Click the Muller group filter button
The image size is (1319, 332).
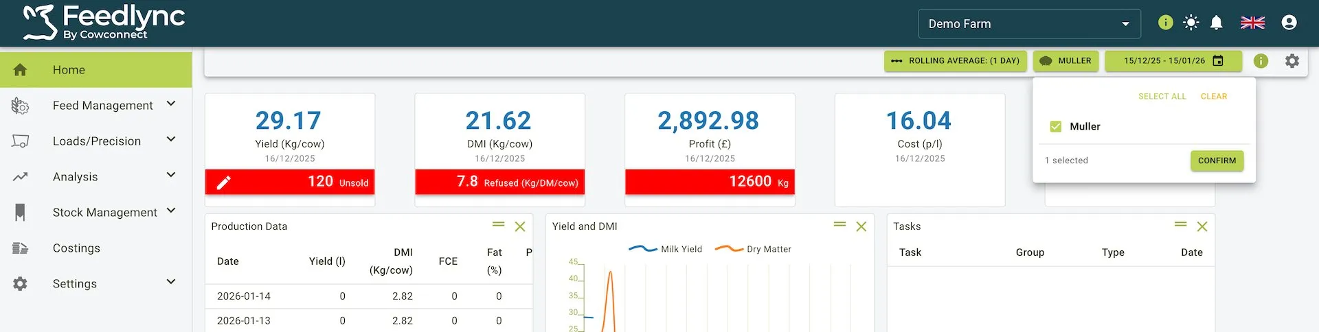coord(1066,61)
